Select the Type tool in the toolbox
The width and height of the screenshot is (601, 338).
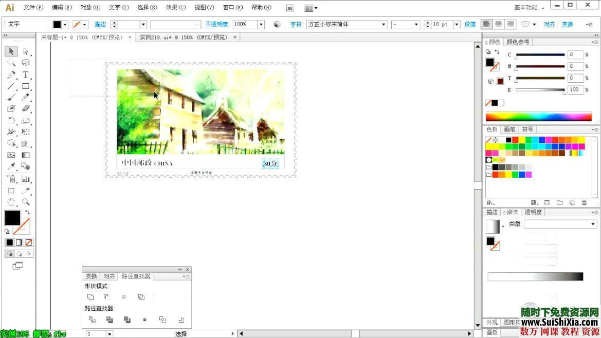(x=25, y=74)
